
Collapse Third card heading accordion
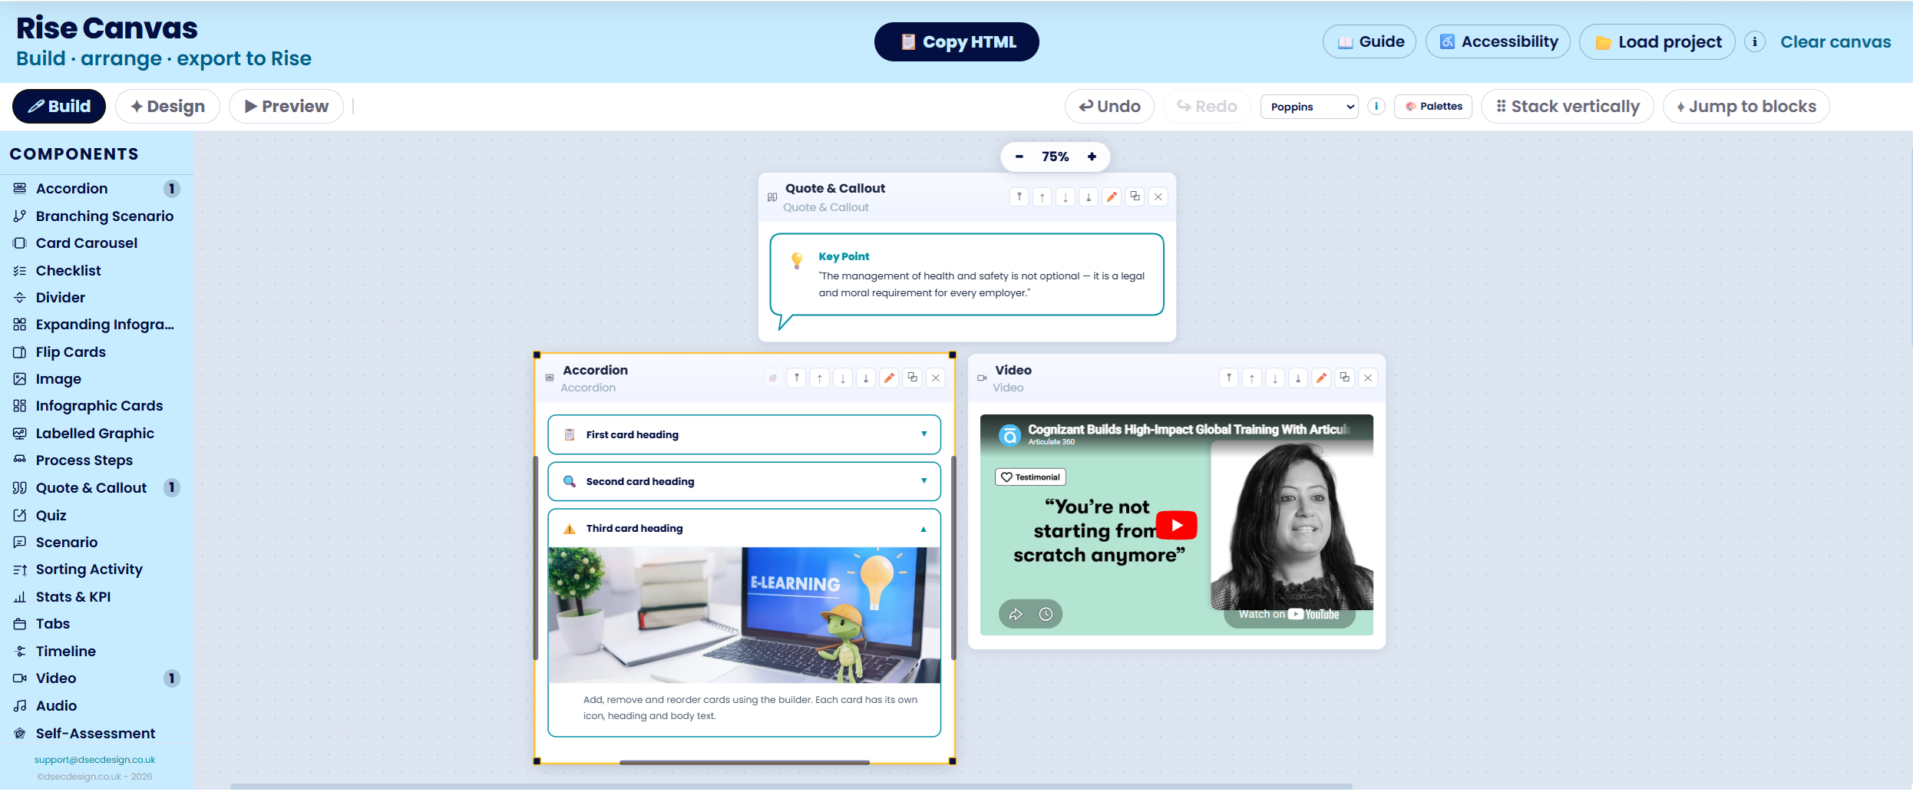coord(744,529)
